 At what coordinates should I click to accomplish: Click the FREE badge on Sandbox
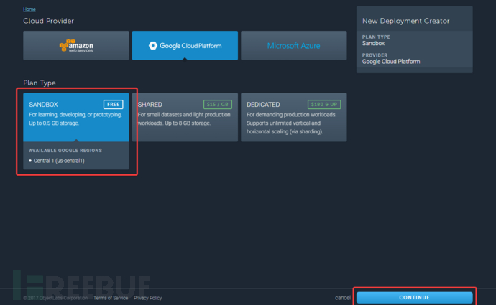click(114, 105)
